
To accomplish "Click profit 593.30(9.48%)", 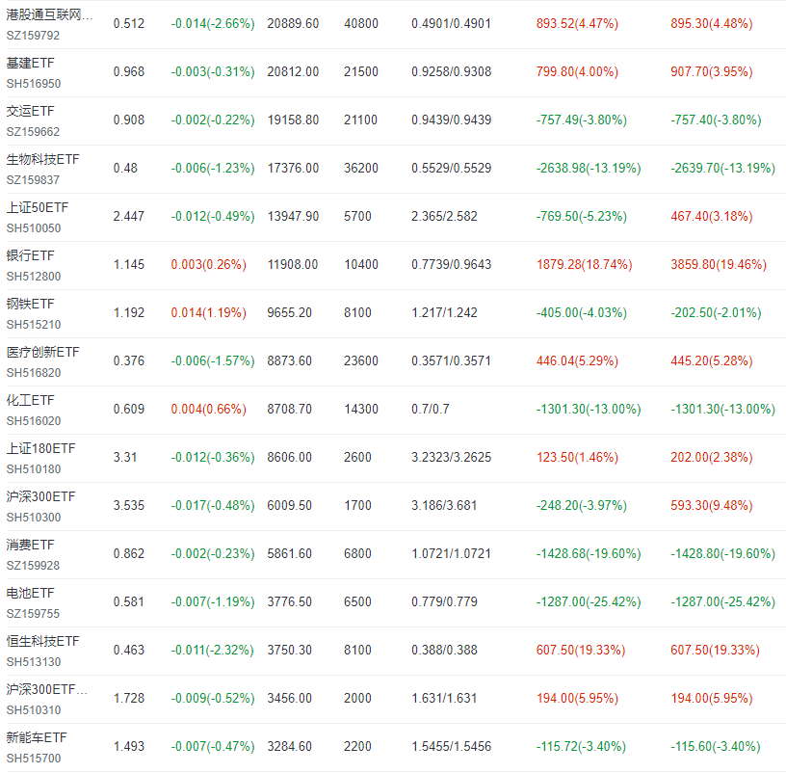I will [712, 505].
